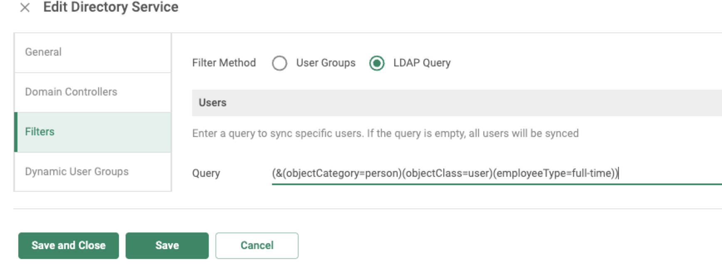Click the query sync helper text
The image size is (722, 264).
385,134
